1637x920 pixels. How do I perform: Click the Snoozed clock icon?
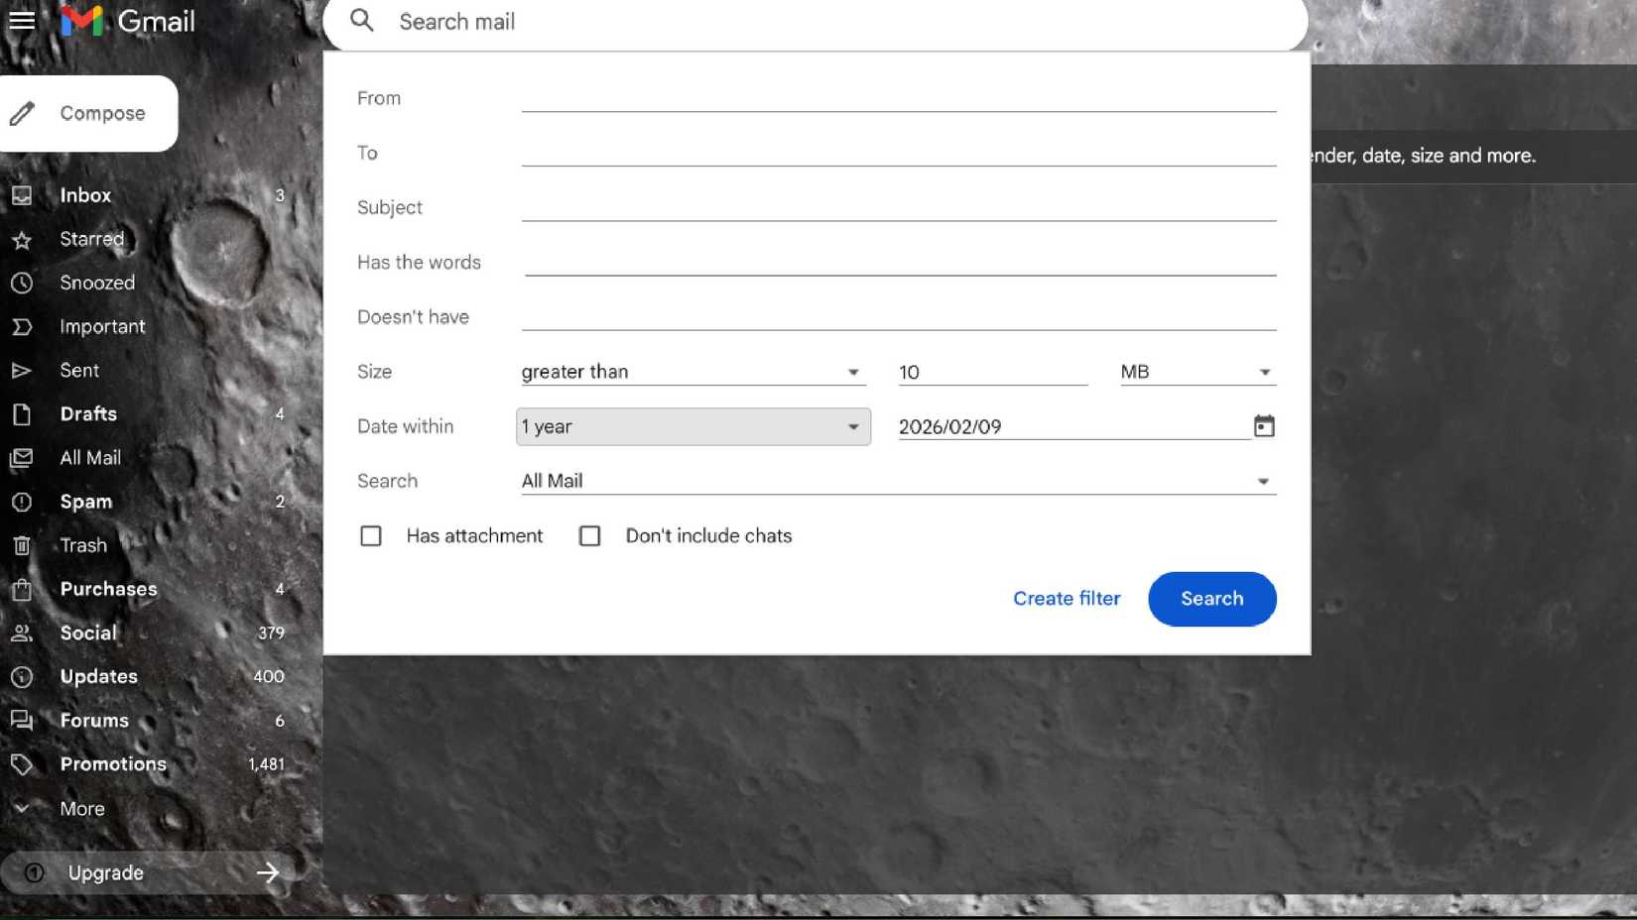click(22, 284)
